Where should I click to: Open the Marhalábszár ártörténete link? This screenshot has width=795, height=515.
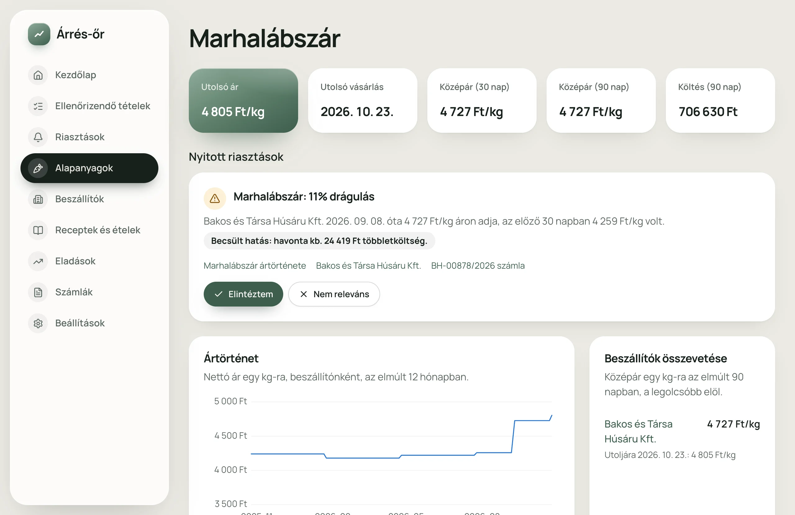pos(255,266)
